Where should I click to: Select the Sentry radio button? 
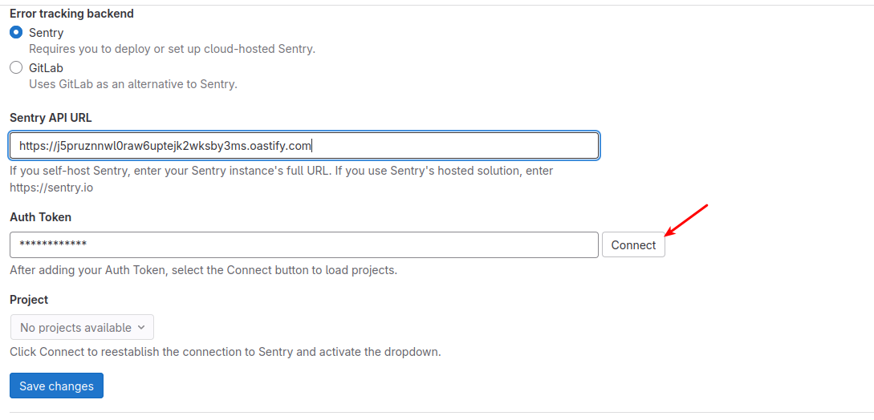[16, 33]
